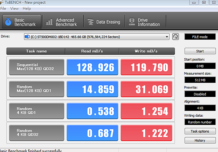Click the Task name column header
The width and height of the screenshot is (218, 152).
(36, 51)
